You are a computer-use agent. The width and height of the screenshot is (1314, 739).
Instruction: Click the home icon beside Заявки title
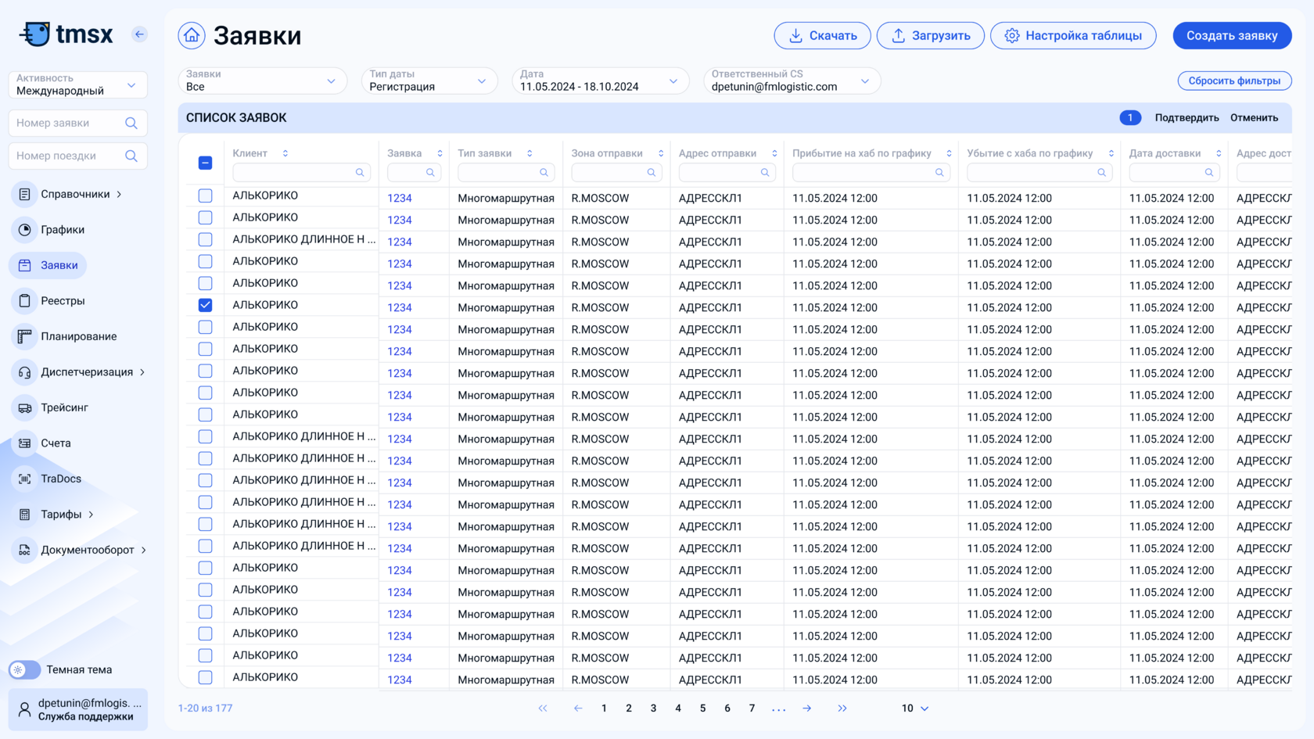coord(192,35)
